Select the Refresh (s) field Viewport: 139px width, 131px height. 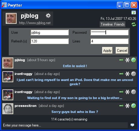pos(50,41)
